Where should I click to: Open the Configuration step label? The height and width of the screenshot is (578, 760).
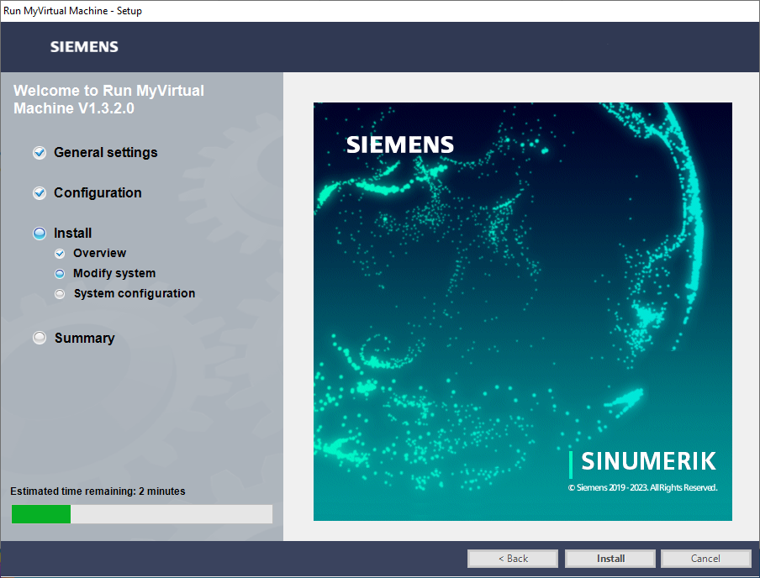pos(98,193)
